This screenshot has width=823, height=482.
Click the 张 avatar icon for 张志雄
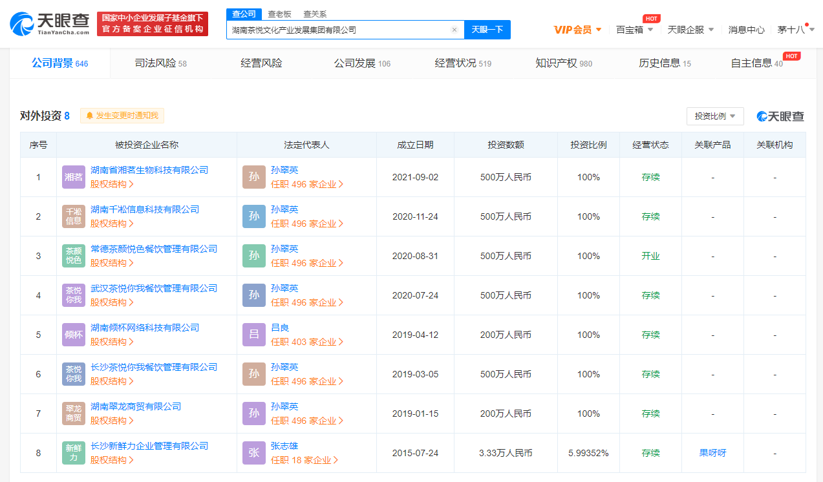pyautogui.click(x=254, y=453)
